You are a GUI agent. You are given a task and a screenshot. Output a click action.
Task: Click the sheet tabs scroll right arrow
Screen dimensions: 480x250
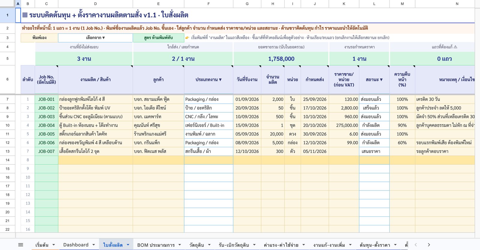click(x=429, y=245)
